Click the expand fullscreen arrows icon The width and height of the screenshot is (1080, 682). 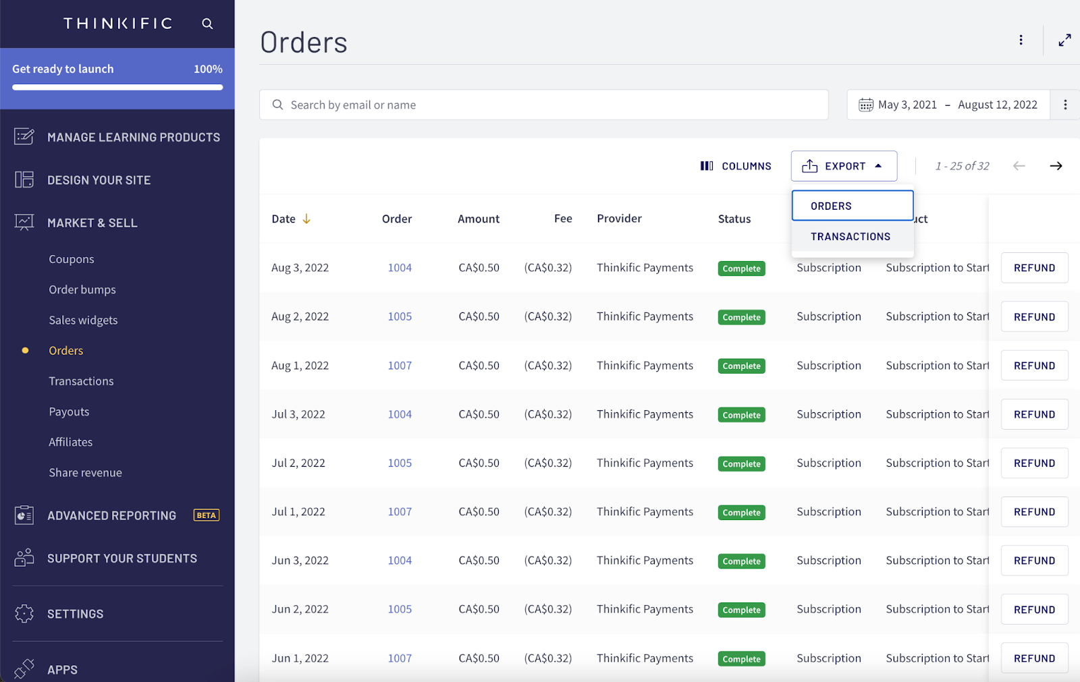click(1064, 40)
